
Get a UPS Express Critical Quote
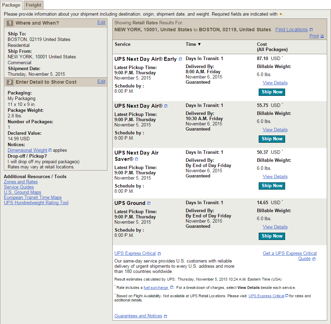coord(290,256)
